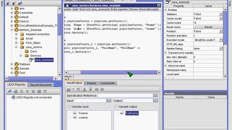The width and height of the screenshot is (232, 130).
Task: Click the Reset button for Reset cache
Action: coord(208,27)
